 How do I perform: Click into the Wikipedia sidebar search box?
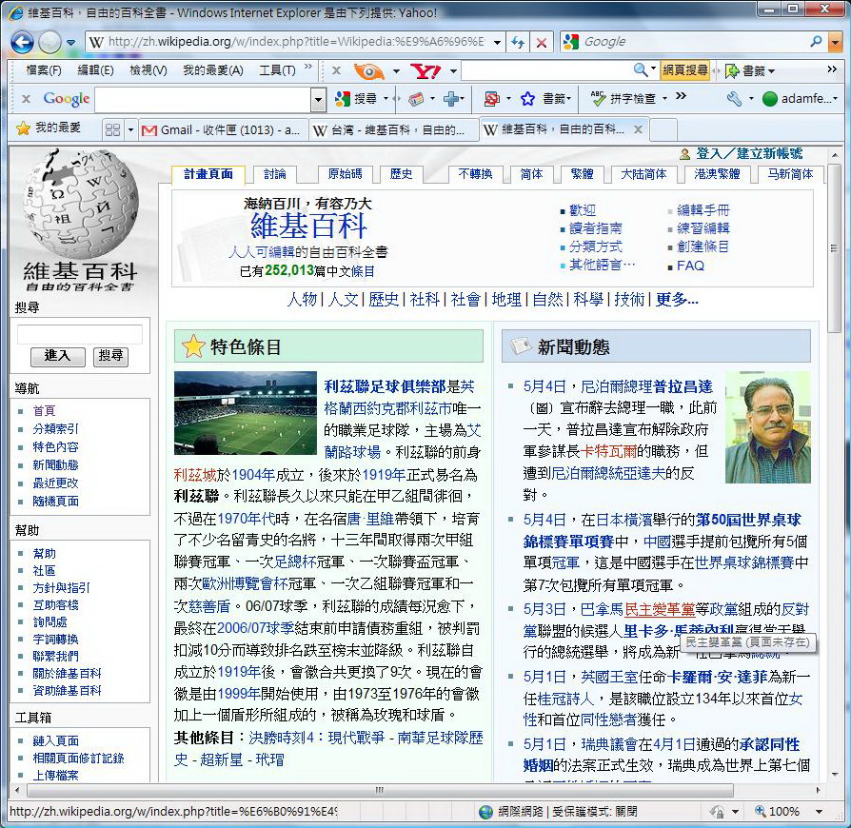80,334
